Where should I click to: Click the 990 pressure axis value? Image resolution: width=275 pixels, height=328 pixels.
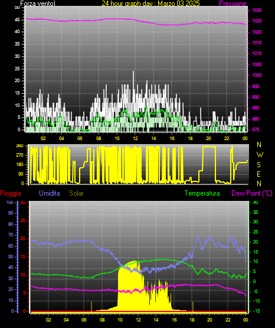tap(256, 97)
